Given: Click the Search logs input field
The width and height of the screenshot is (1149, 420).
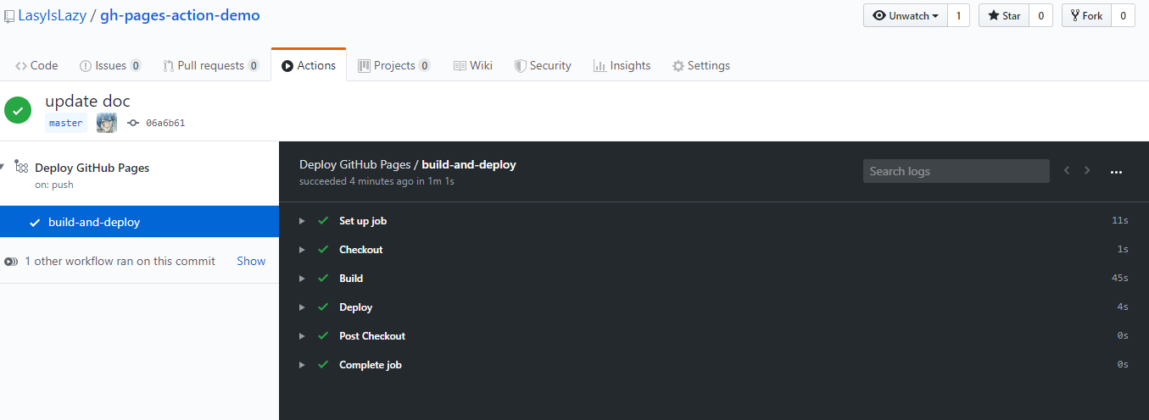Looking at the screenshot, I should pyautogui.click(x=957, y=171).
